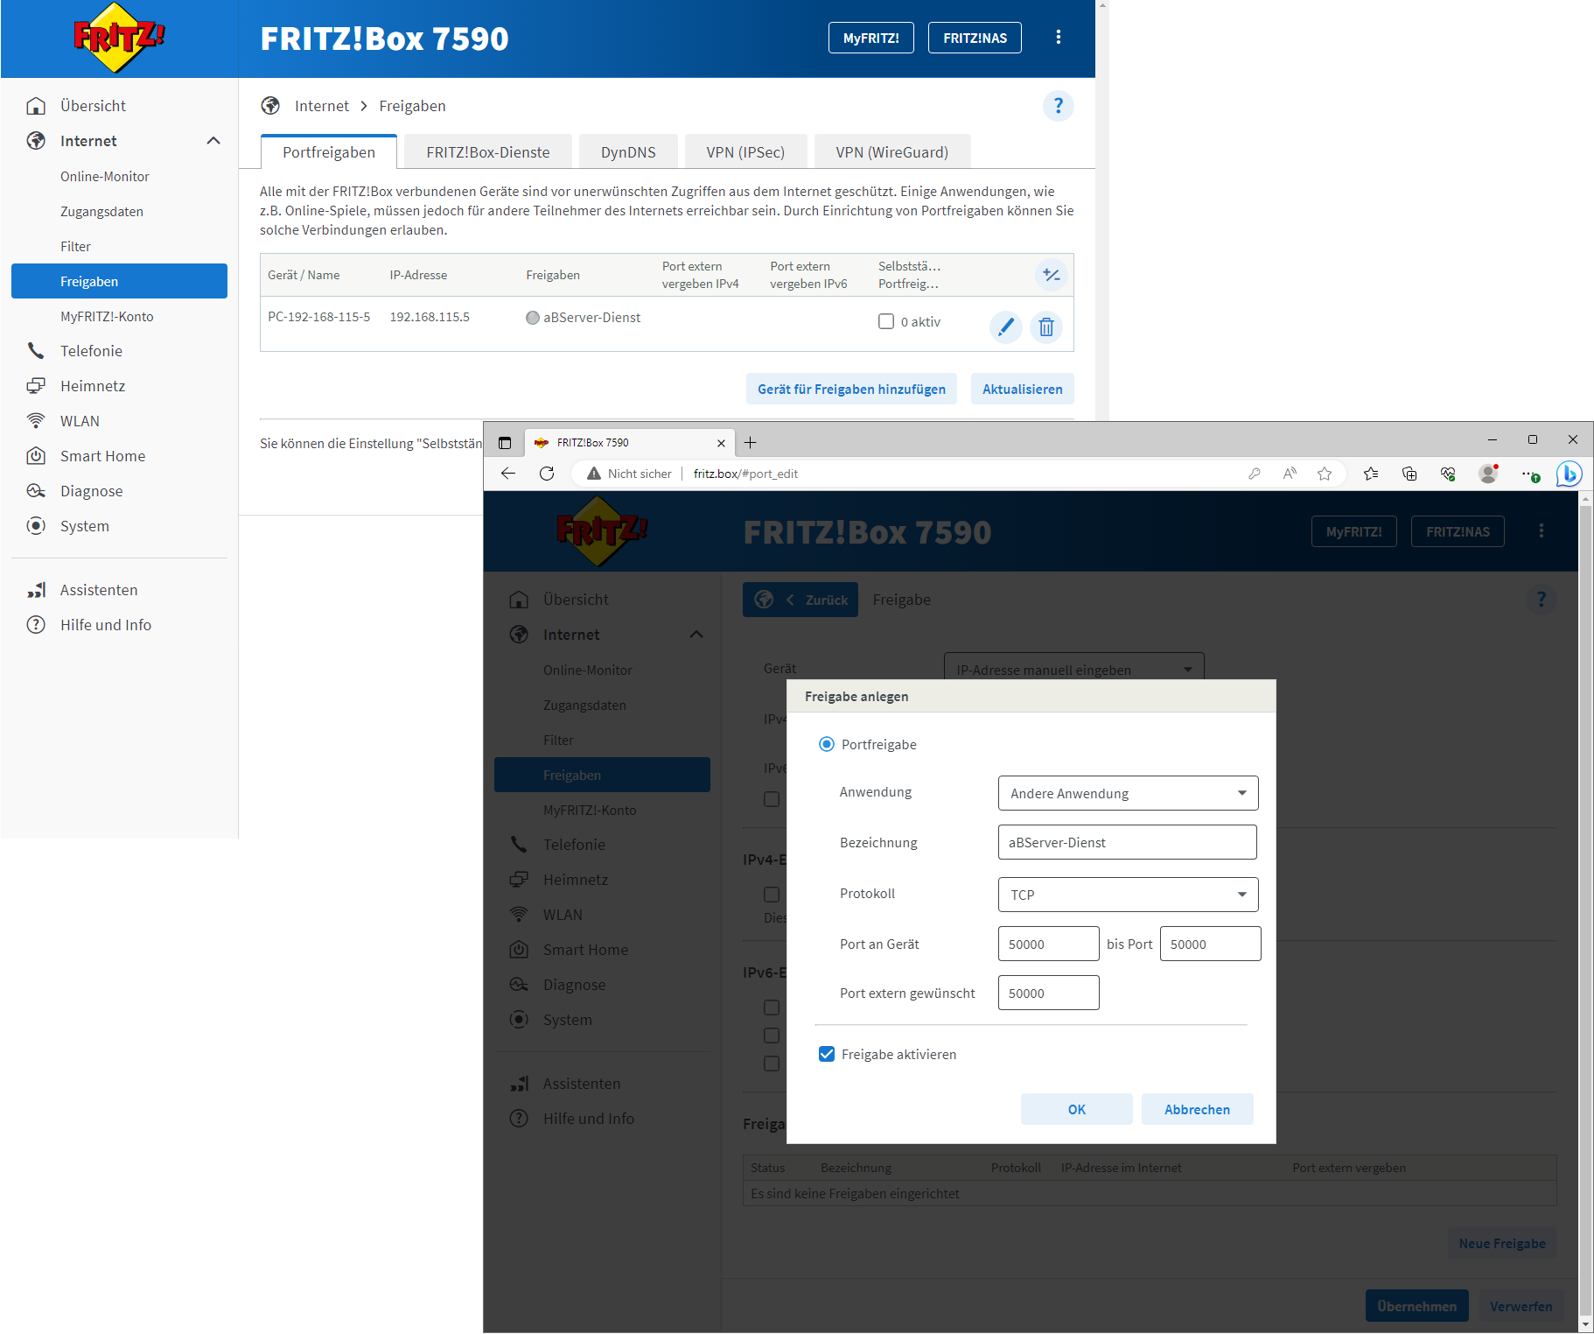Toggle the '0 aktiv' checkbox for PC-192-168-115-5
Screen dimensions: 1594x1334
tap(886, 322)
